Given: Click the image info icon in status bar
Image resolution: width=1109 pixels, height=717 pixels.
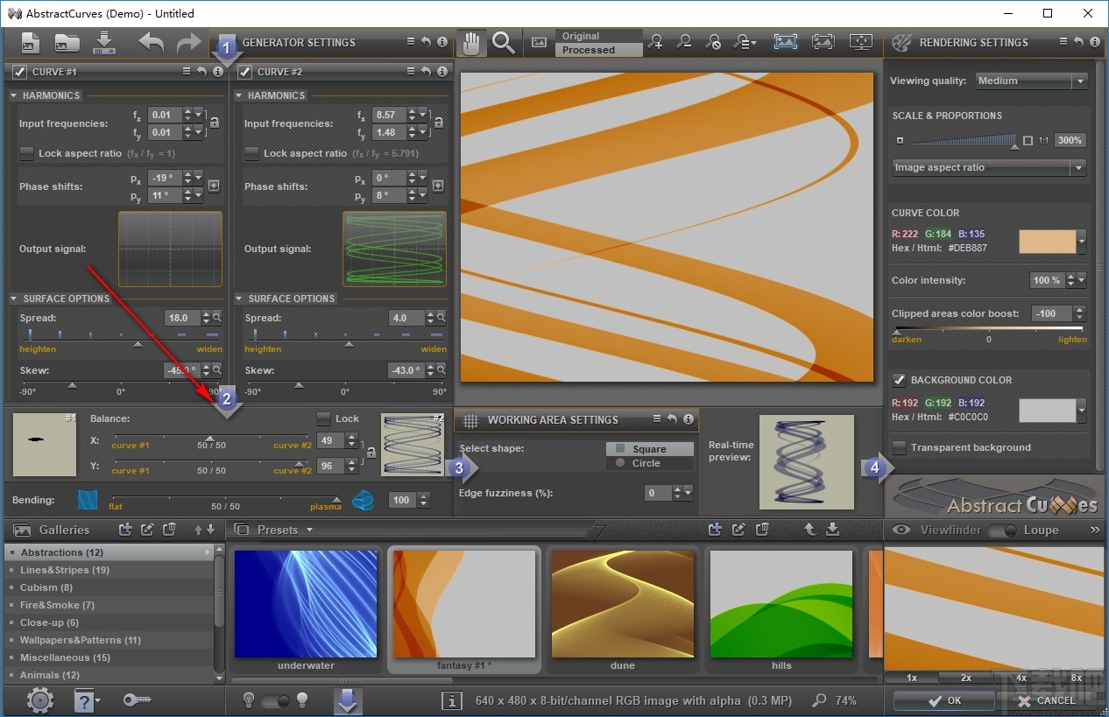Looking at the screenshot, I should pos(452,700).
